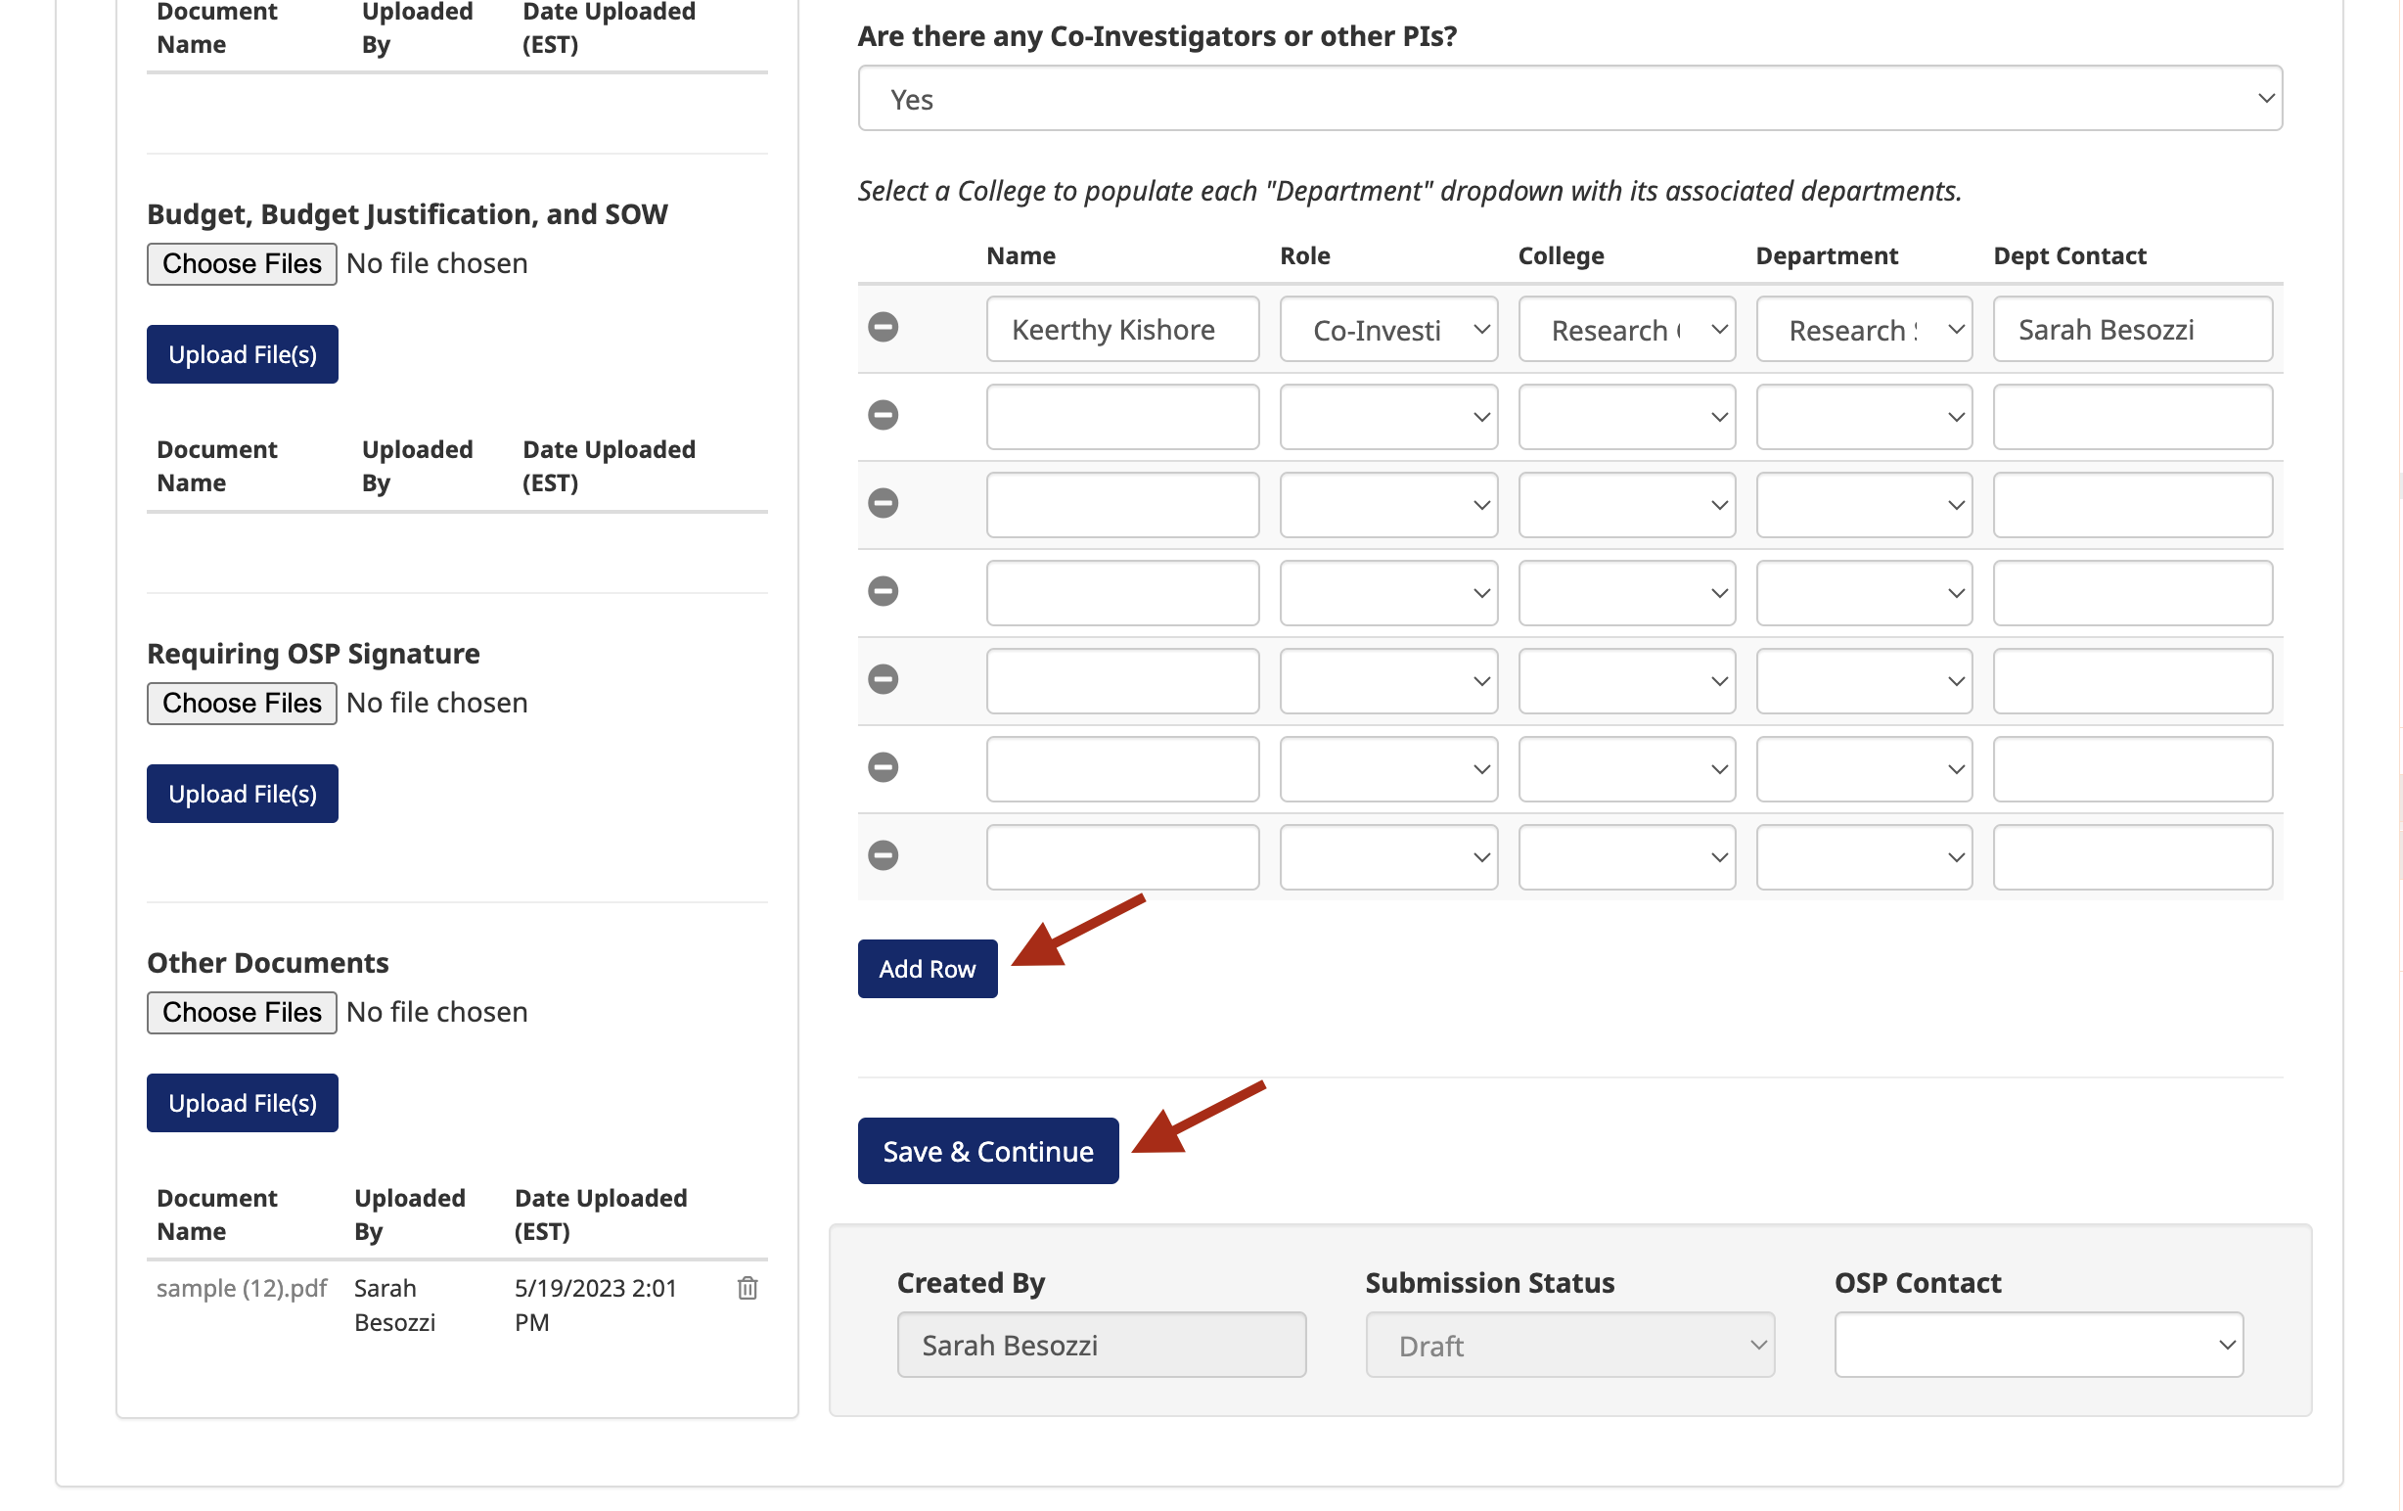Expand the OSP Contact dropdown
Screen dimensions: 2403x1511
(2038, 1346)
